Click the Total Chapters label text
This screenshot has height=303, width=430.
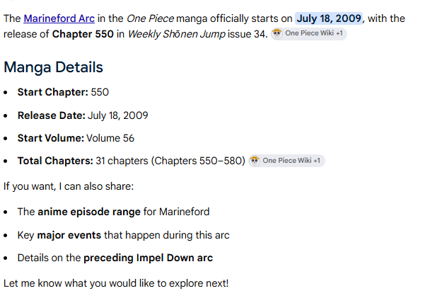pos(55,161)
